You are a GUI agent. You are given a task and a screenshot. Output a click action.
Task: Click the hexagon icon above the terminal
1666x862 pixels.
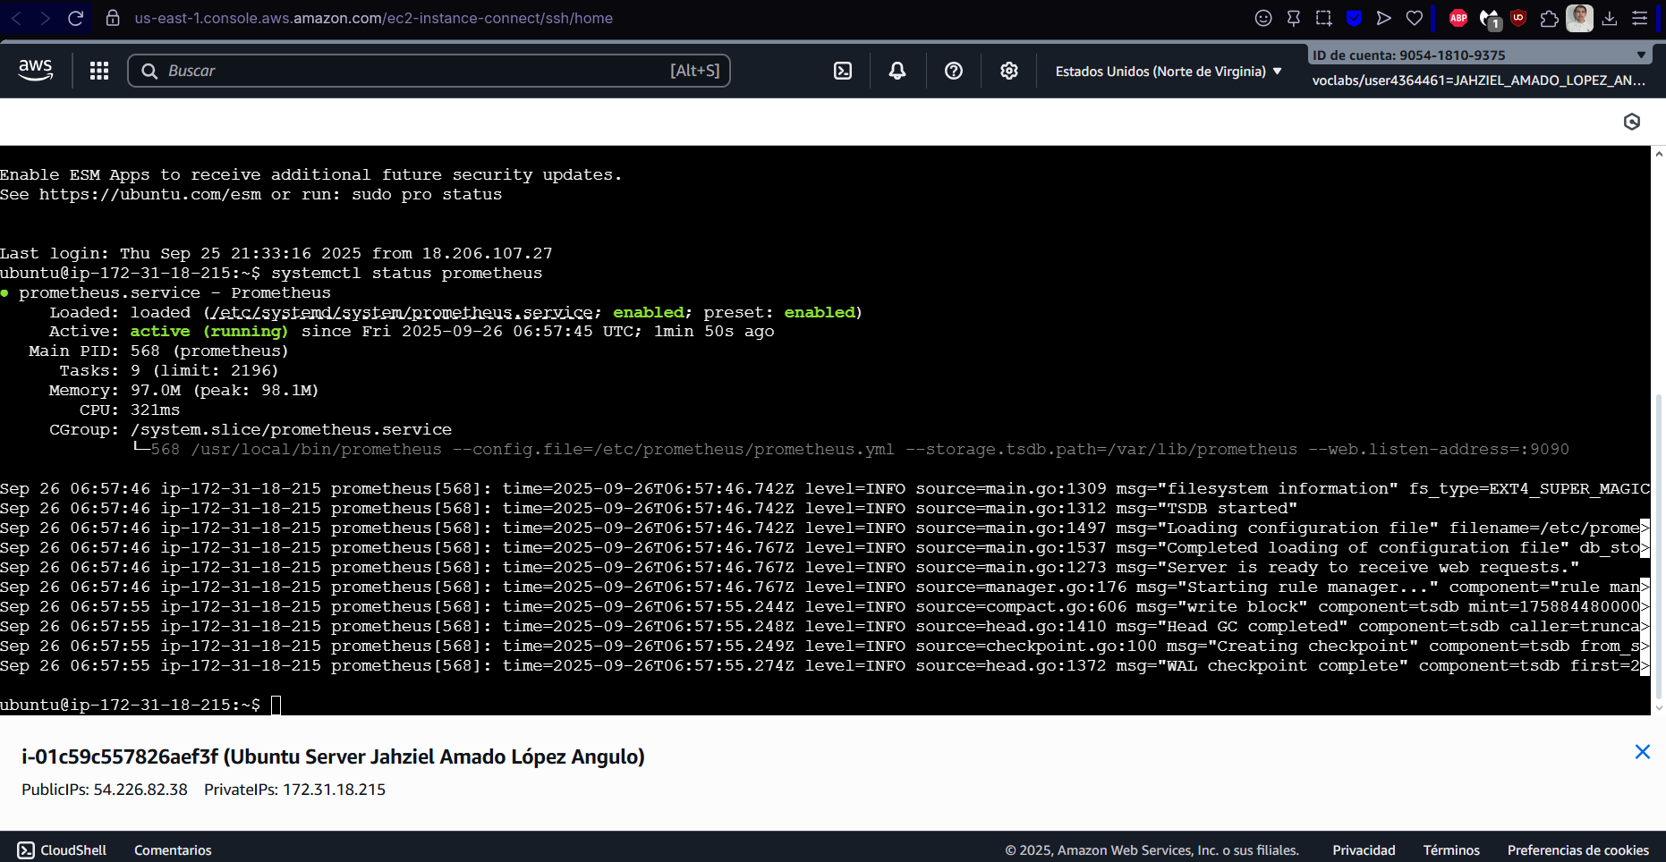point(1632,122)
